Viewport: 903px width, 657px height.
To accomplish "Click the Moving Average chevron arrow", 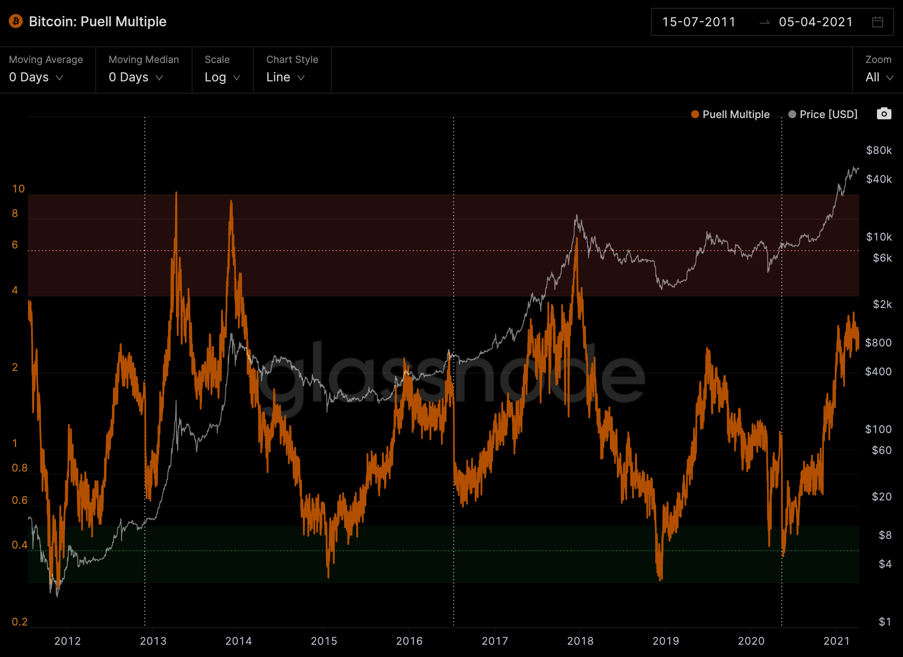I will 60,77.
